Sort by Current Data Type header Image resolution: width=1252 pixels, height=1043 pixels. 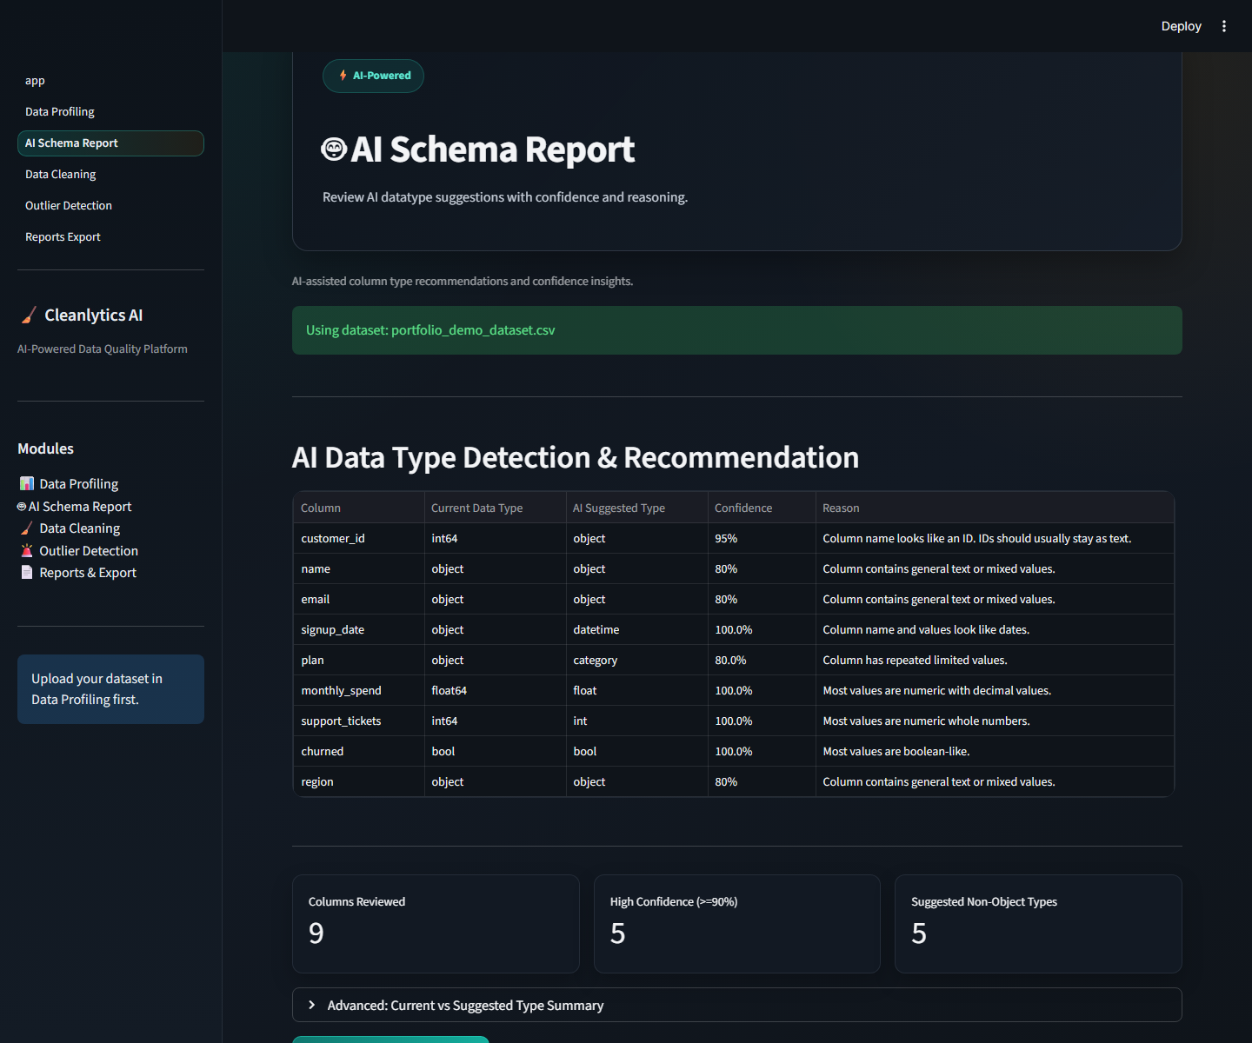point(496,508)
